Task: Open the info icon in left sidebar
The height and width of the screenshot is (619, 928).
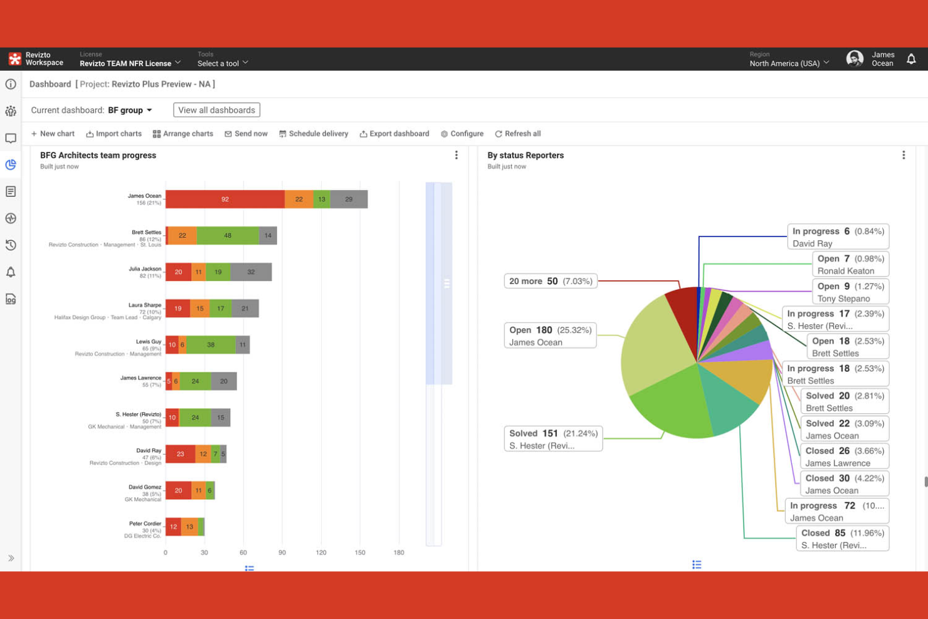Action: [x=11, y=84]
